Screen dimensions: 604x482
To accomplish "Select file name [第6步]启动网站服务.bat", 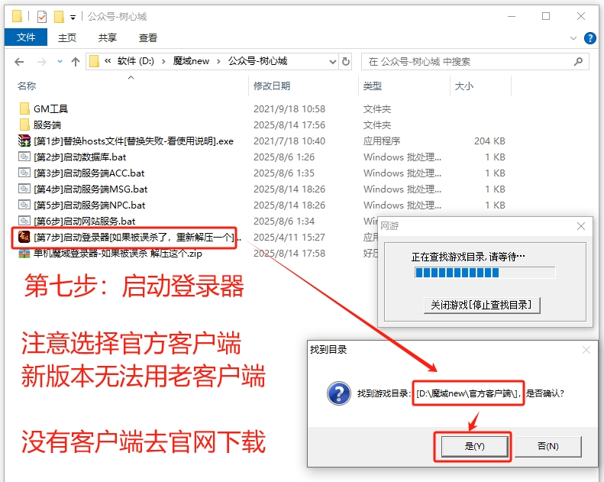I will point(84,222).
